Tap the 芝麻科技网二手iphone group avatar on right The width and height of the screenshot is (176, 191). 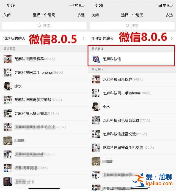pos(96,93)
